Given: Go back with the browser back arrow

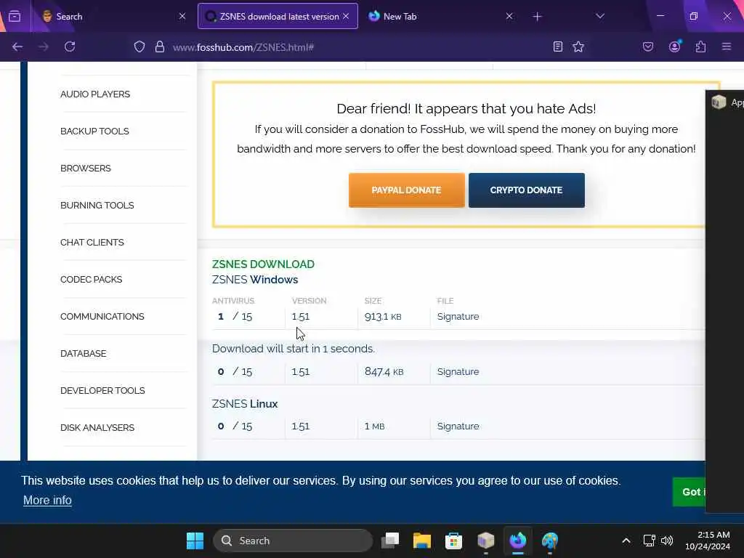Looking at the screenshot, I should [17, 46].
